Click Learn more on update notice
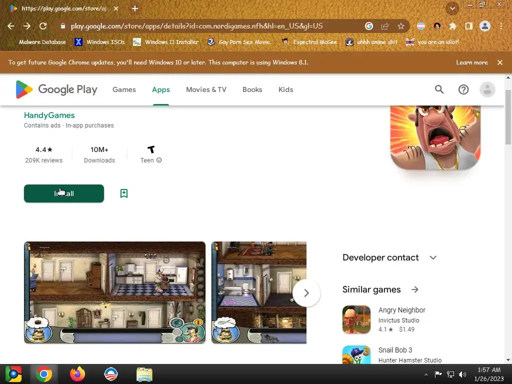The height and width of the screenshot is (384, 512). click(472, 62)
